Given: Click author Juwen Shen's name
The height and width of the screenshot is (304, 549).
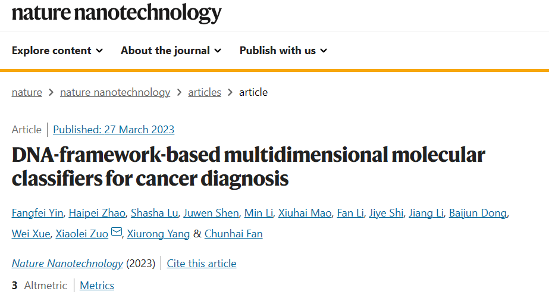Looking at the screenshot, I should tap(211, 213).
